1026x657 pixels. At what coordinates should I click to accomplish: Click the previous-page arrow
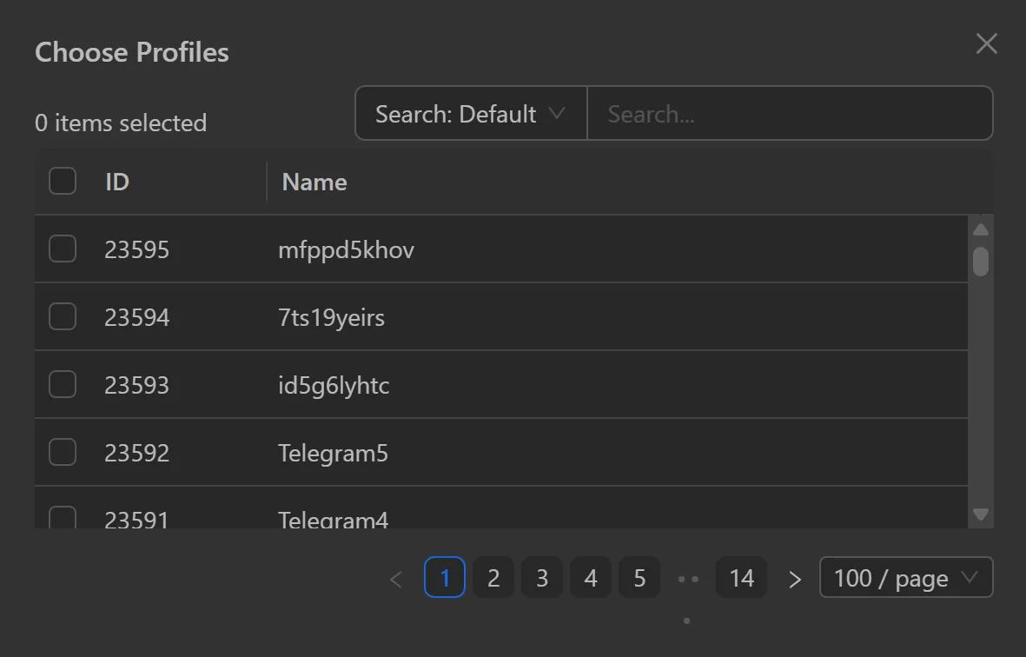coord(396,577)
